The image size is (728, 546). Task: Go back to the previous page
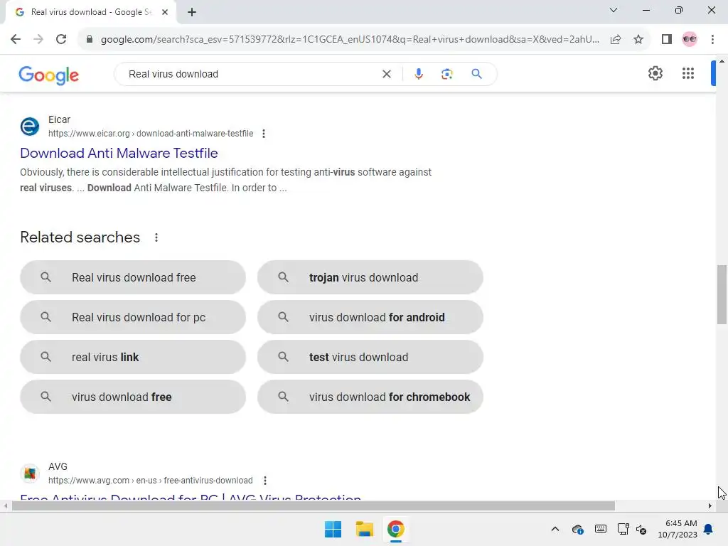(x=16, y=40)
